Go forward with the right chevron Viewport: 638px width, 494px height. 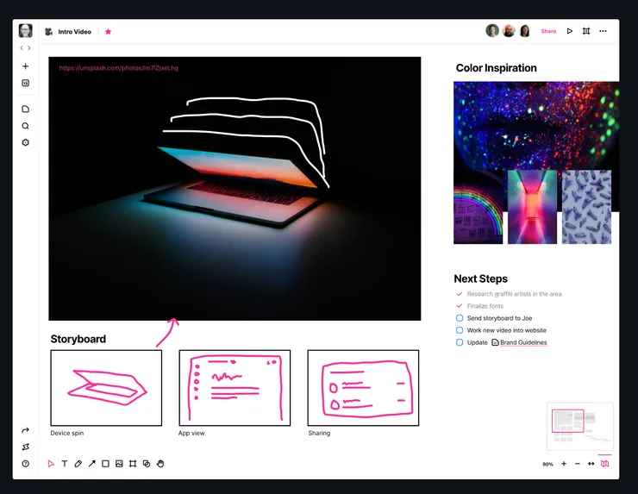click(x=29, y=48)
